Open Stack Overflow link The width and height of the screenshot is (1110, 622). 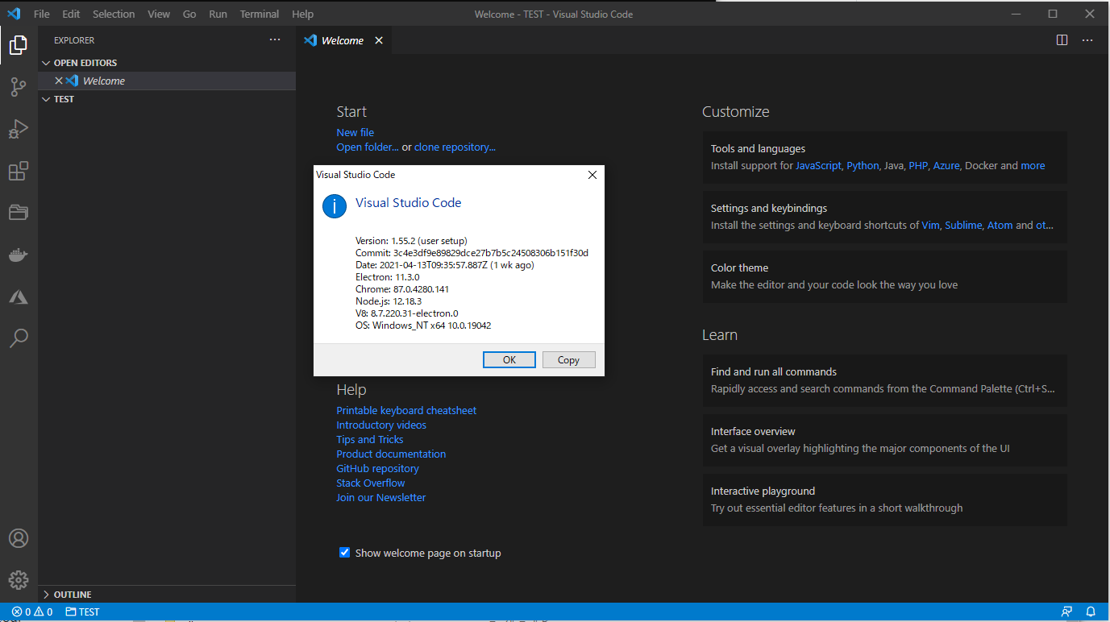point(371,483)
